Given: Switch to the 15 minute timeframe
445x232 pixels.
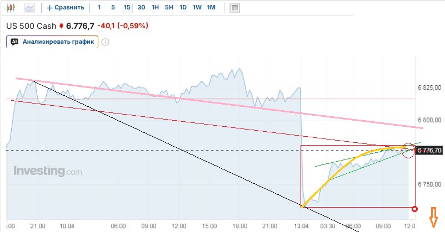Looking at the screenshot, I should click(x=127, y=8).
